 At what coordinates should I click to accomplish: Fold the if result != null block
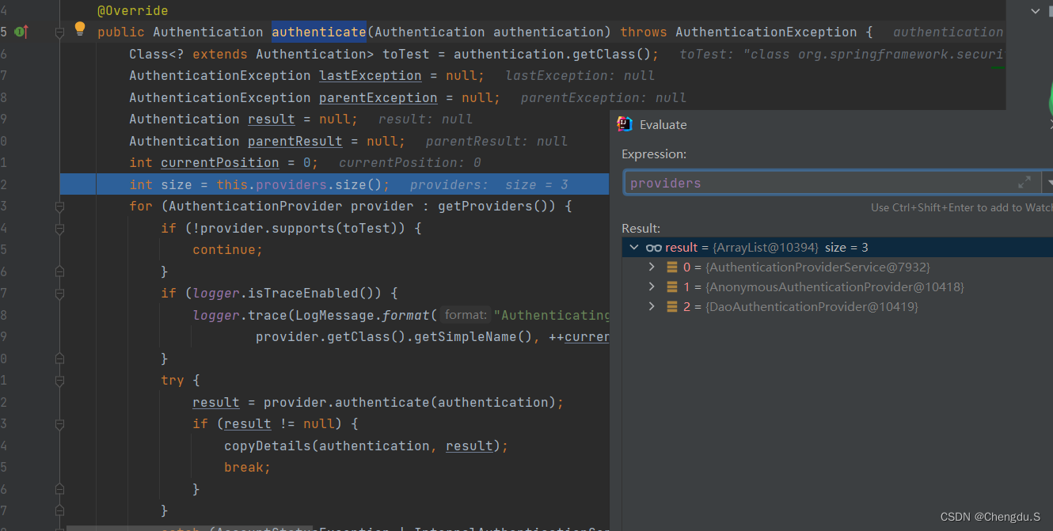pyautogui.click(x=59, y=424)
